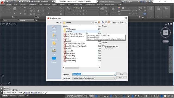Click layer color swatch in ribbon Properties
174x98 pixels.
pyautogui.click(x=123, y=8)
